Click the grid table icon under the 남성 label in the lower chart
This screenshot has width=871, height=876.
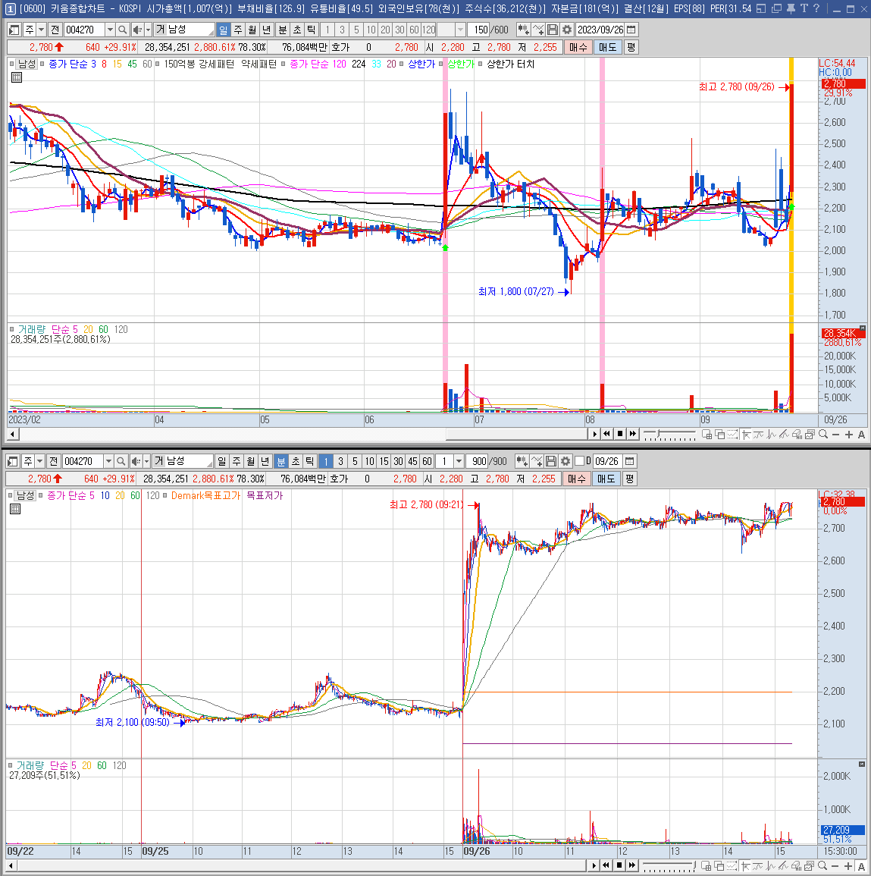(16, 509)
